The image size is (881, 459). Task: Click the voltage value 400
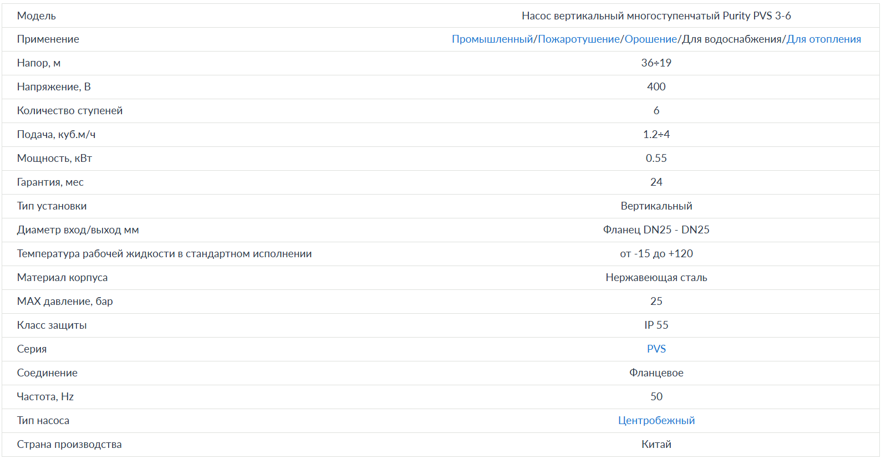[656, 87]
